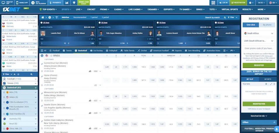Switch to My Bets tab

(x=268, y=79)
